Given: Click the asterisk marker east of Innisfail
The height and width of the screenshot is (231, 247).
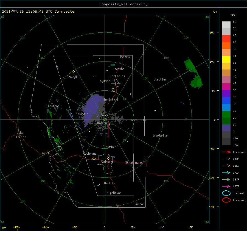Looking at the screenshot, I should tap(130, 94).
